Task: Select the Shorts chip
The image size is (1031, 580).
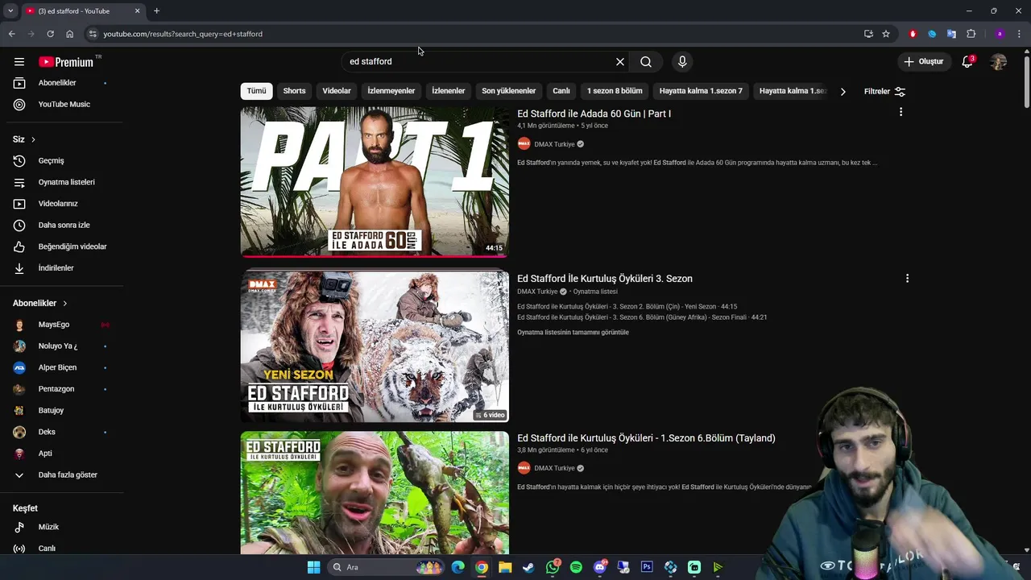Action: [294, 91]
